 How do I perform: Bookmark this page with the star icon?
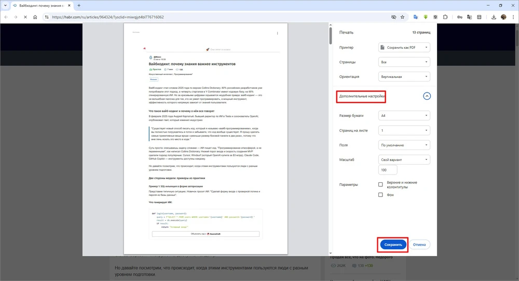tap(402, 17)
